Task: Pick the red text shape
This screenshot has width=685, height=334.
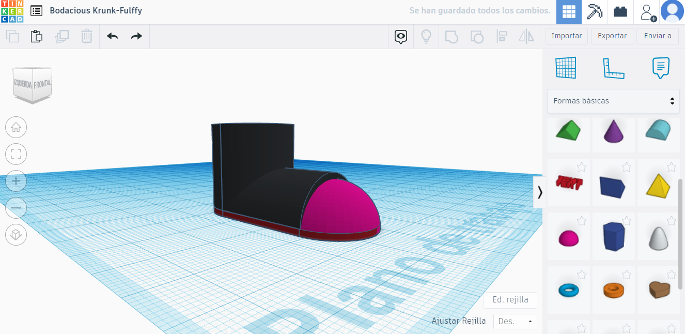Action: 568,183
